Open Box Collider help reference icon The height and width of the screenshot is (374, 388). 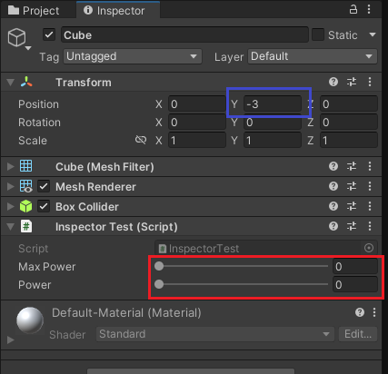[x=333, y=206]
